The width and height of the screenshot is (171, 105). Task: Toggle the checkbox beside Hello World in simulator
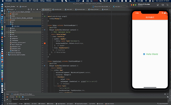(x=144, y=54)
